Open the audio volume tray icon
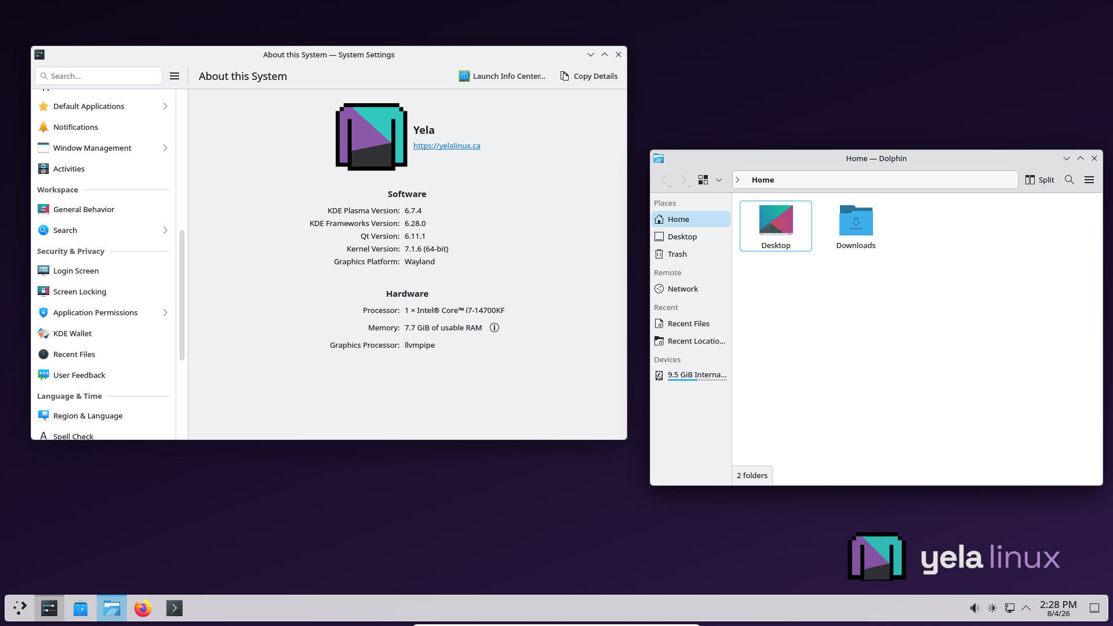The width and height of the screenshot is (1113, 626). click(x=974, y=608)
